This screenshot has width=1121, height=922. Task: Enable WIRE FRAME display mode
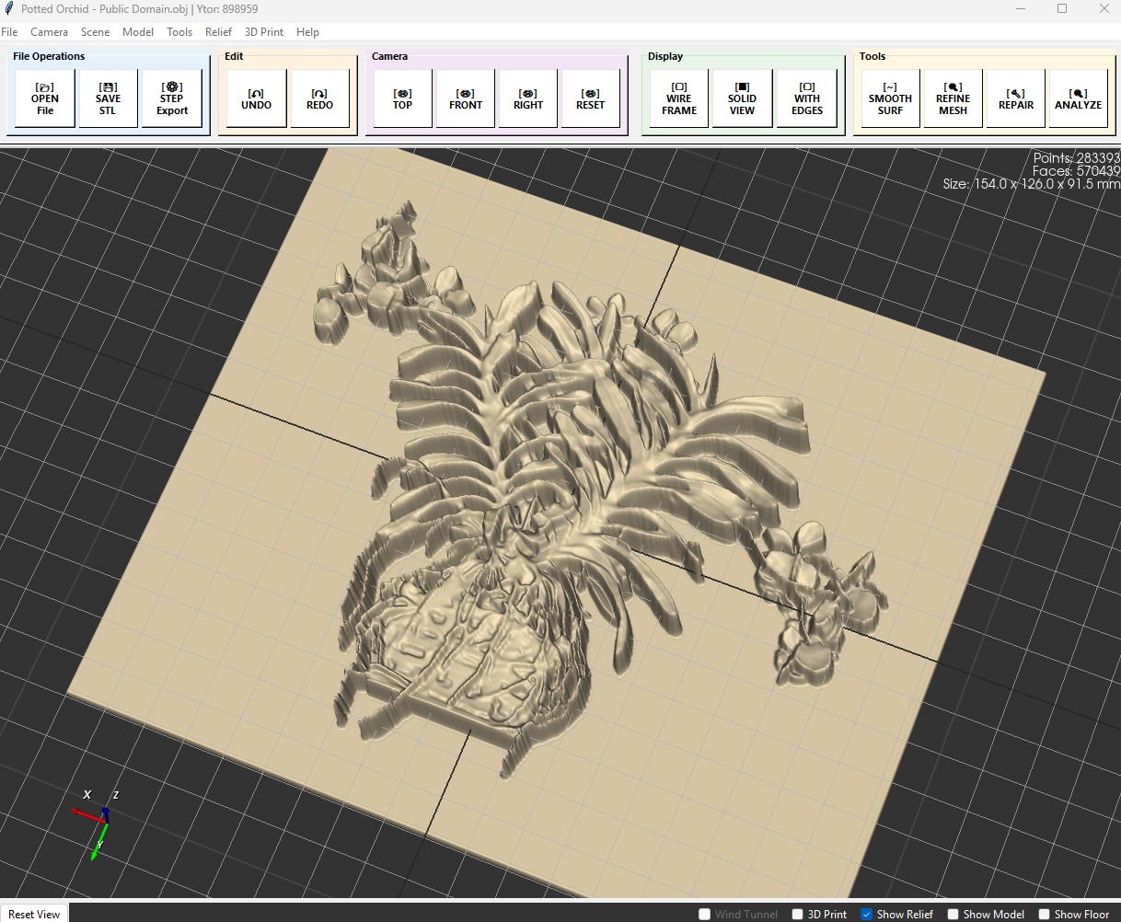(x=679, y=98)
